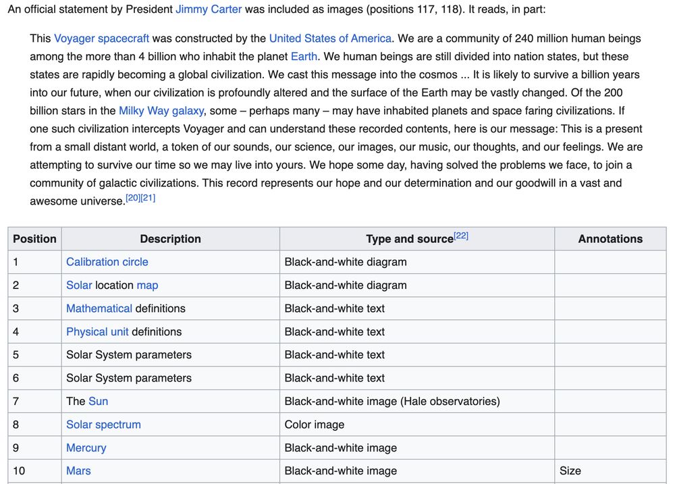The image size is (675, 484).
Task: Click the Solar System parameters cell in row 5
Action: pos(171,355)
